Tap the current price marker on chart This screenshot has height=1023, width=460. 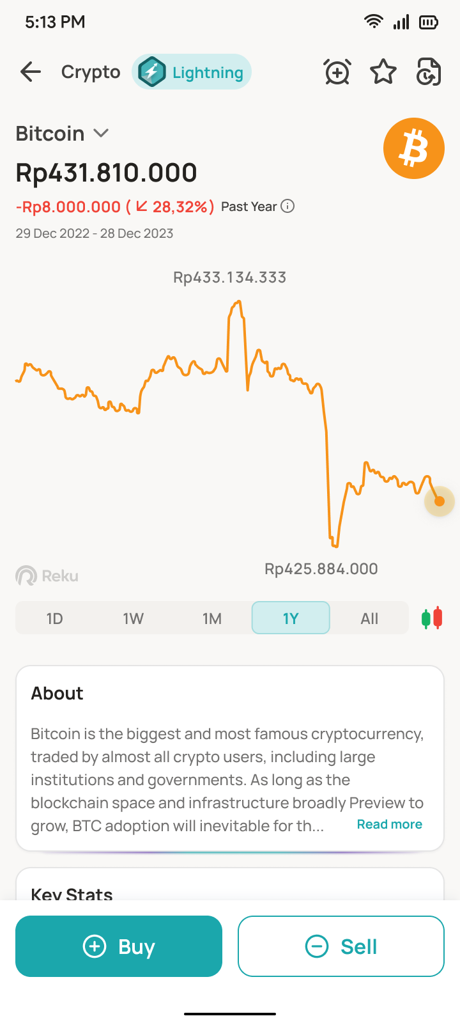440,501
